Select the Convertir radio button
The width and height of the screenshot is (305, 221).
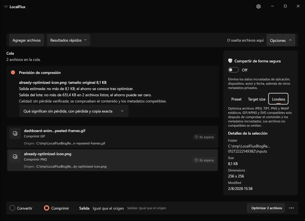[x=12, y=208]
